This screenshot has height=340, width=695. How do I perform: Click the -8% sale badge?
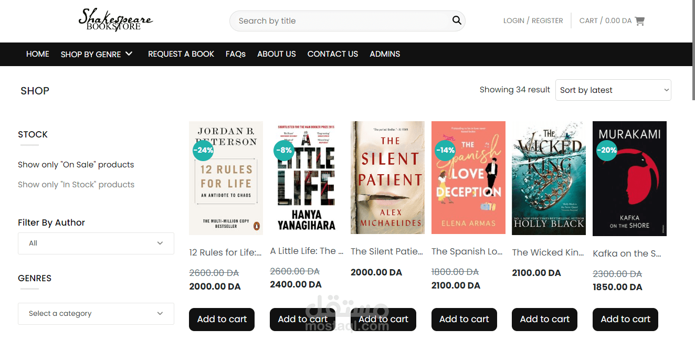[284, 150]
